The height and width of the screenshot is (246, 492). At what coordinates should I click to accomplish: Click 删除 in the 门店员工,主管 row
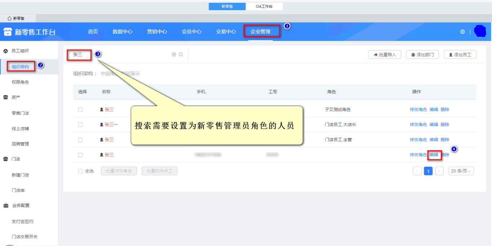445,140
